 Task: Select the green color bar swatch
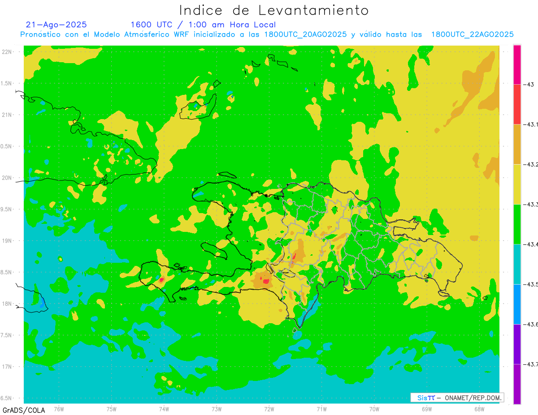[x=517, y=224]
